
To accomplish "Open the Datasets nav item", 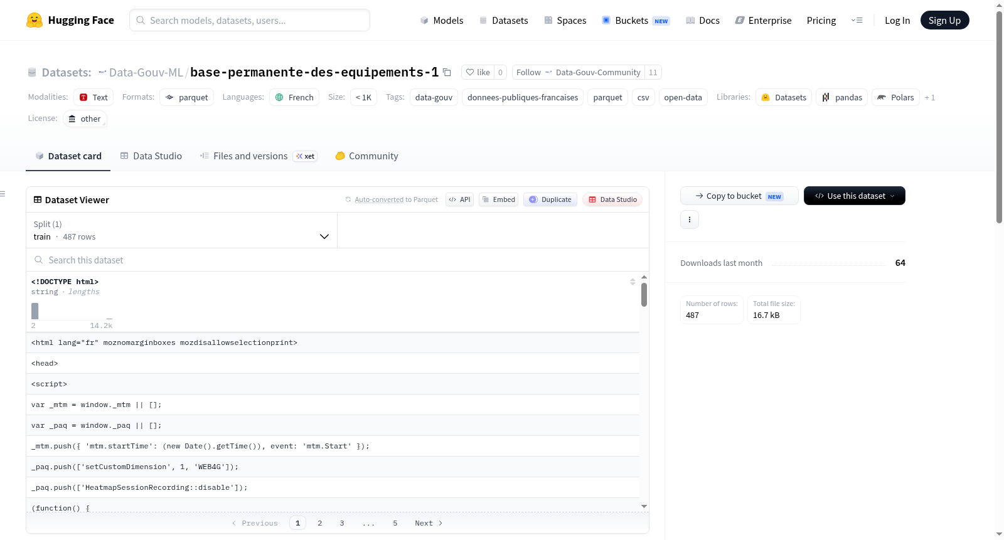I will pyautogui.click(x=504, y=20).
